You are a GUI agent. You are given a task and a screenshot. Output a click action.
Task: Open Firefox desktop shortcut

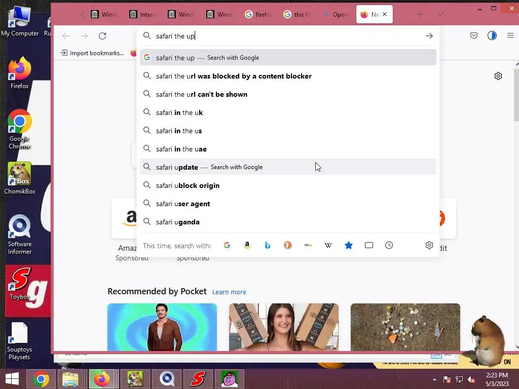point(20,73)
